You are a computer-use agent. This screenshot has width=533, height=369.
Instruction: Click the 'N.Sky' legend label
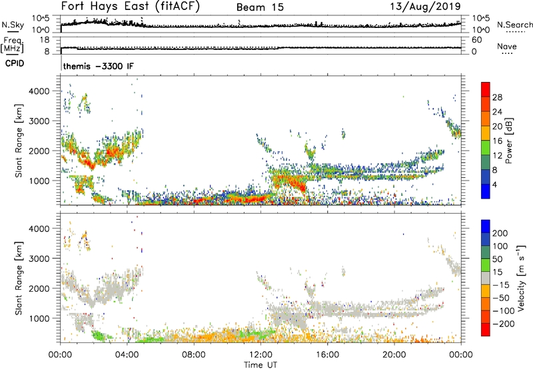tap(13, 25)
